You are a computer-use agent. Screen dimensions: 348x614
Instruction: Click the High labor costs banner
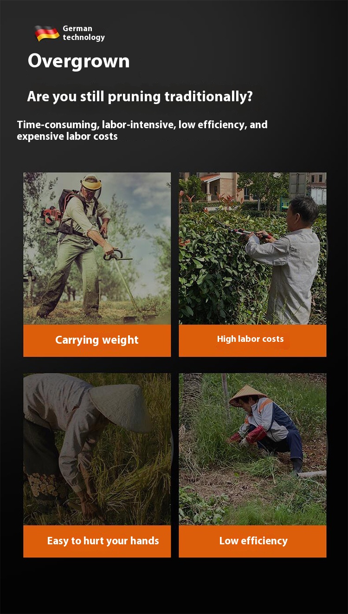click(252, 340)
